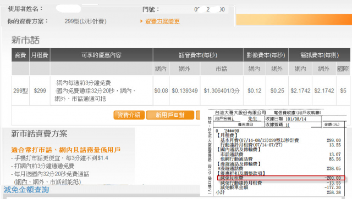The height and width of the screenshot is (199, 352).
Task: Click the 簡訊費率(每則) column header
Action: 319,55
